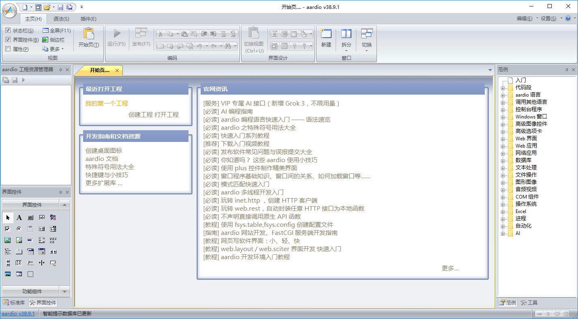Select the pointer tool in 界面控件 palette
The image size is (578, 319).
(8, 218)
